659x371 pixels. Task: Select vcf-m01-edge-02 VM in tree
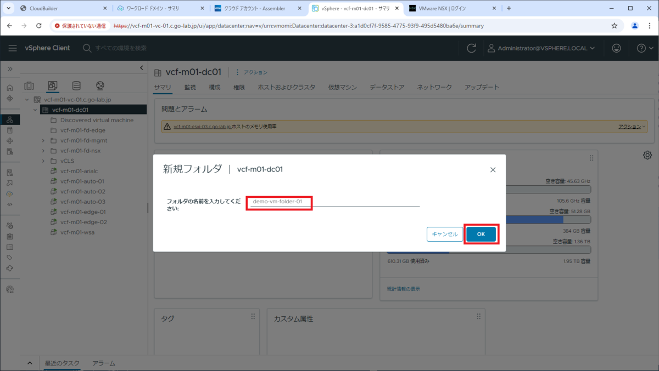[x=83, y=222]
